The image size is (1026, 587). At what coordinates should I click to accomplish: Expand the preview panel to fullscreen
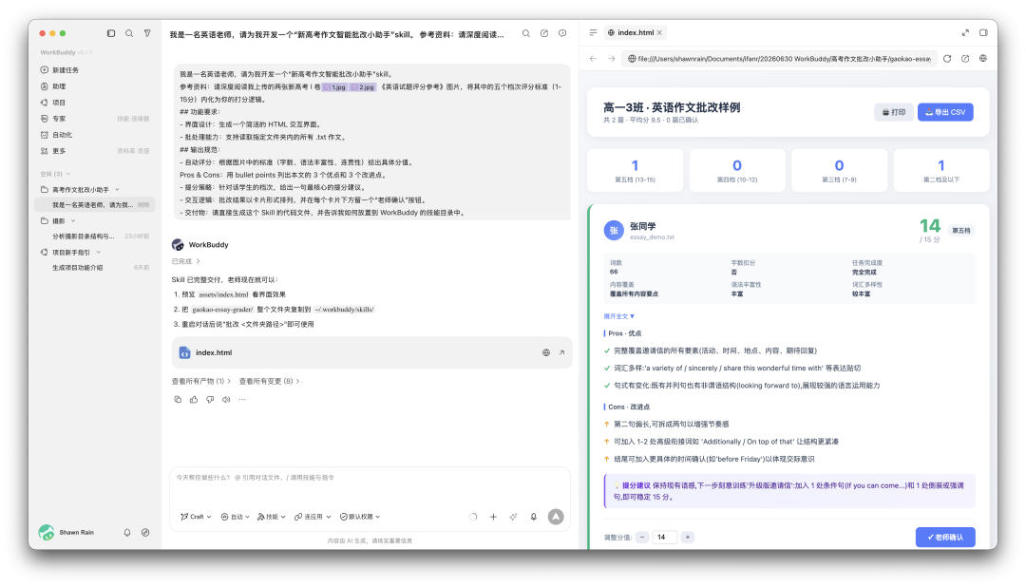[x=965, y=32]
